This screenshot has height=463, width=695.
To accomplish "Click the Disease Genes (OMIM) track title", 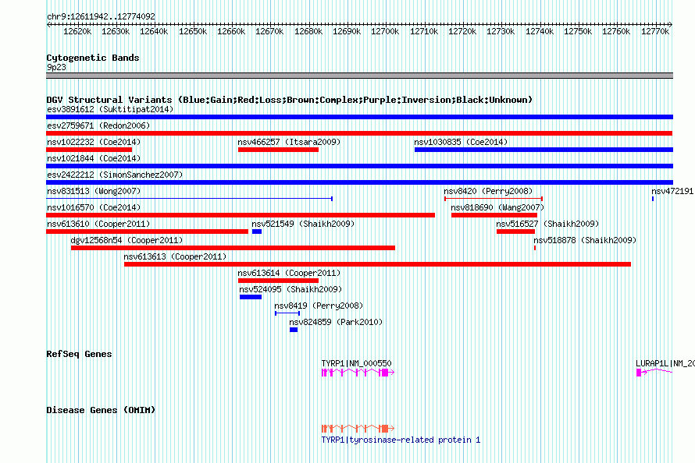I will (101, 410).
